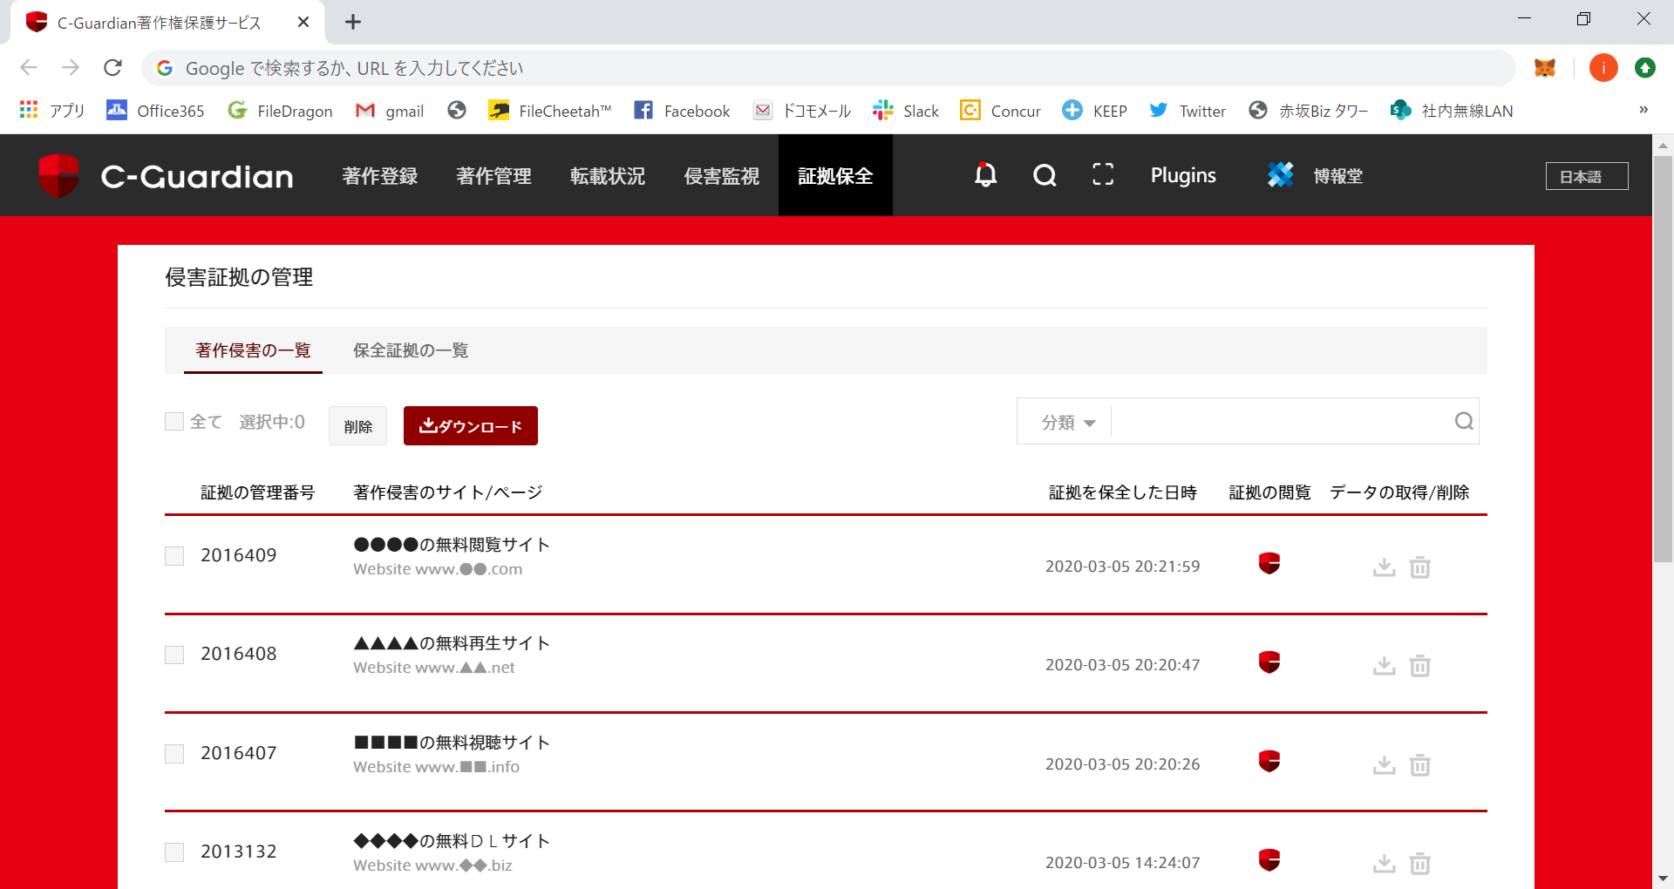
Task: Click search icon in the filter box
Action: 1464,422
